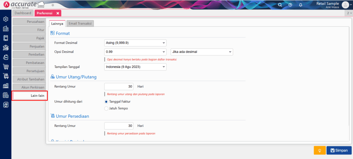The height and width of the screenshot is (159, 353).
Task: Expand the Tampilan Tanggal dropdown
Action: tap(135, 67)
